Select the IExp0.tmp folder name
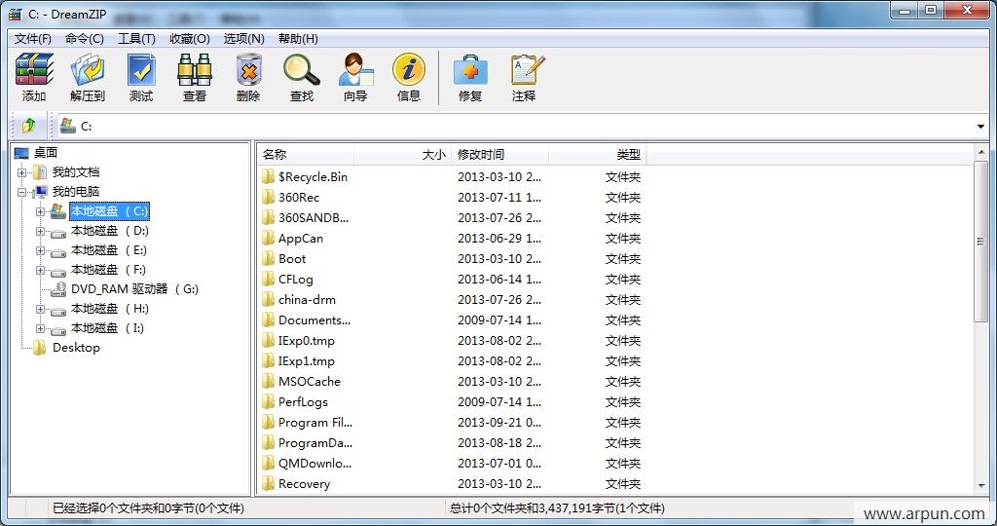This screenshot has width=997, height=526. point(307,340)
